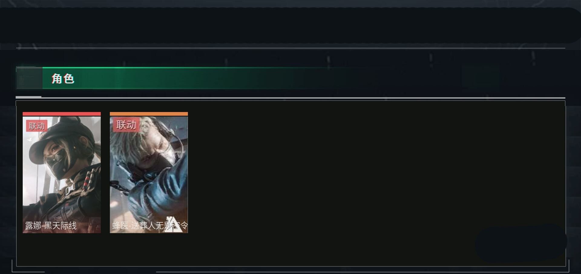Select the 角色 section title text
The width and height of the screenshot is (581, 274).
click(x=63, y=78)
